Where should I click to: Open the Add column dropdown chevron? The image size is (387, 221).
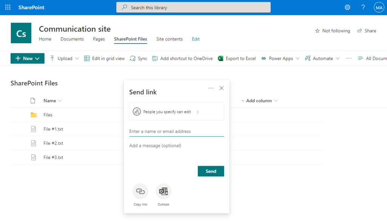276,101
